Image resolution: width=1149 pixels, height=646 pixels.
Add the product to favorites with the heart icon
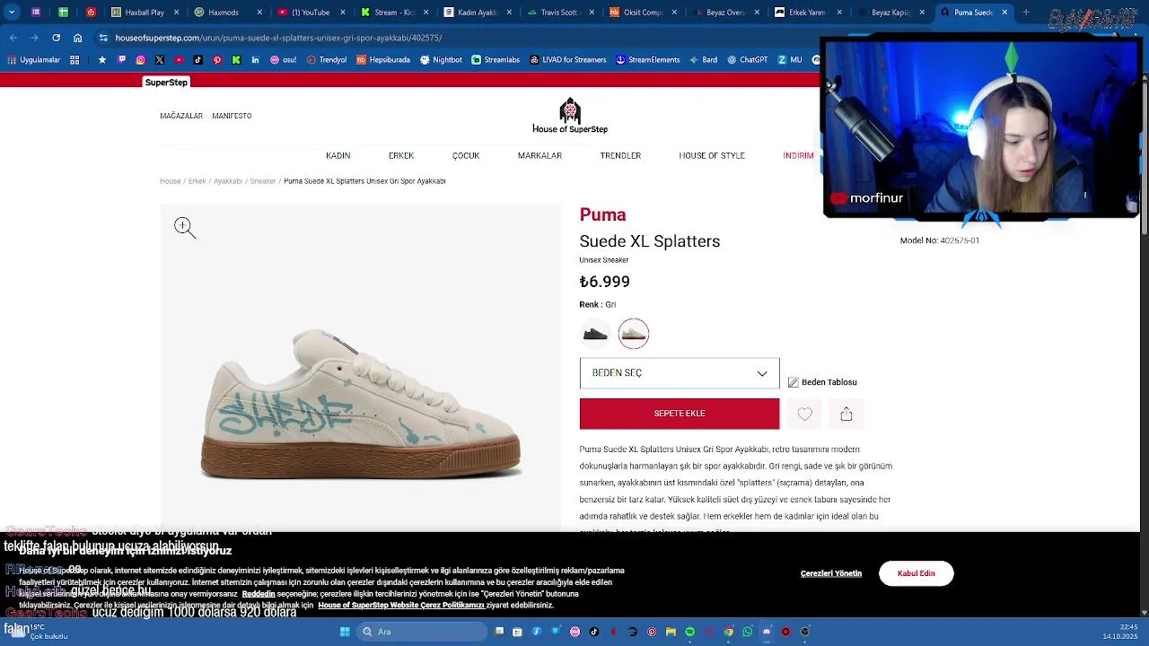pyautogui.click(x=804, y=414)
